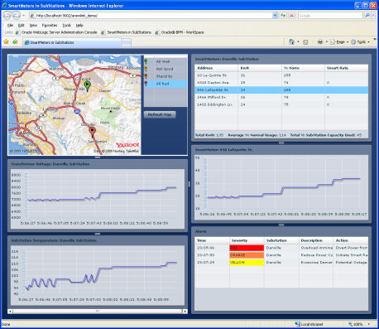Screen dimensions: 379x329
Task: Click the yellow pin in the map legend
Action: (x=146, y=69)
